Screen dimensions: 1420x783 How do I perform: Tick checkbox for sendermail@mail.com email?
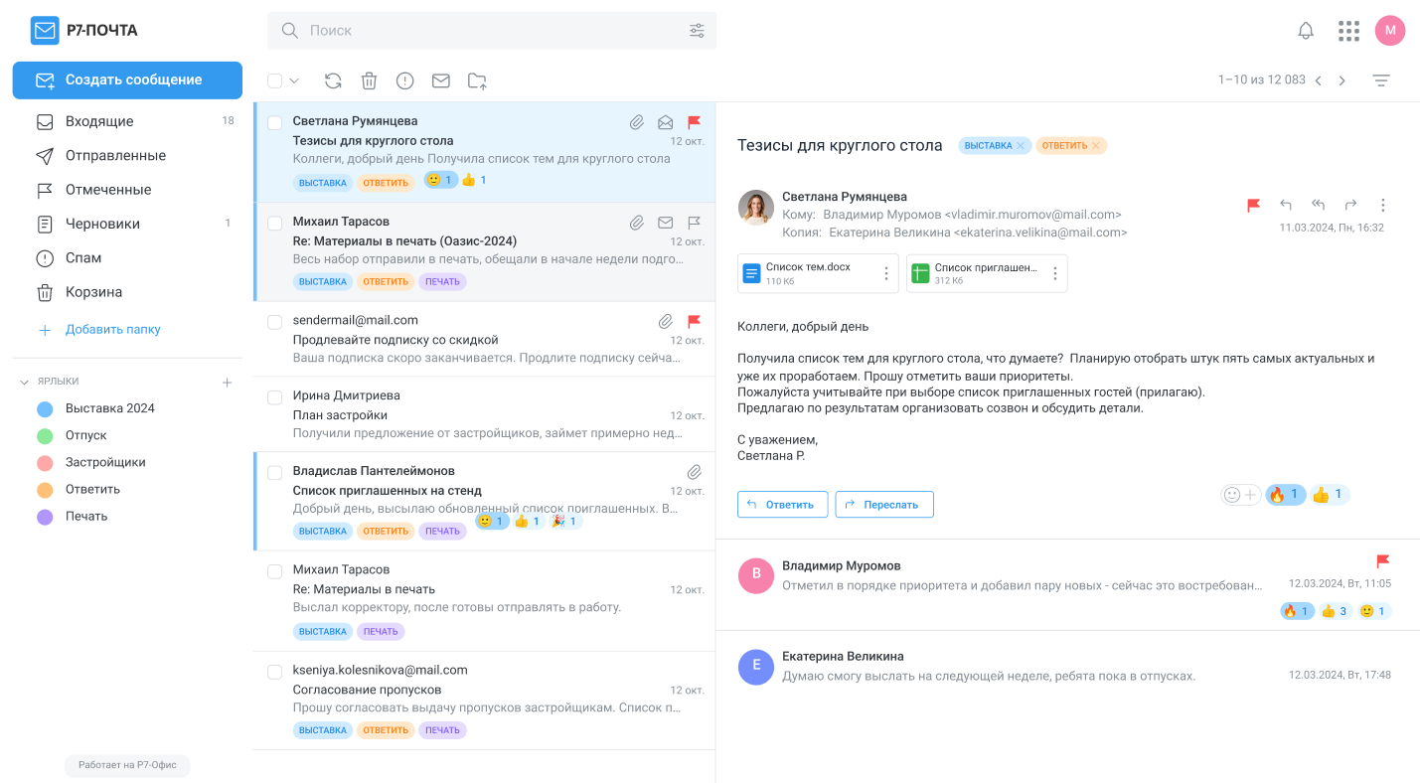(x=275, y=322)
